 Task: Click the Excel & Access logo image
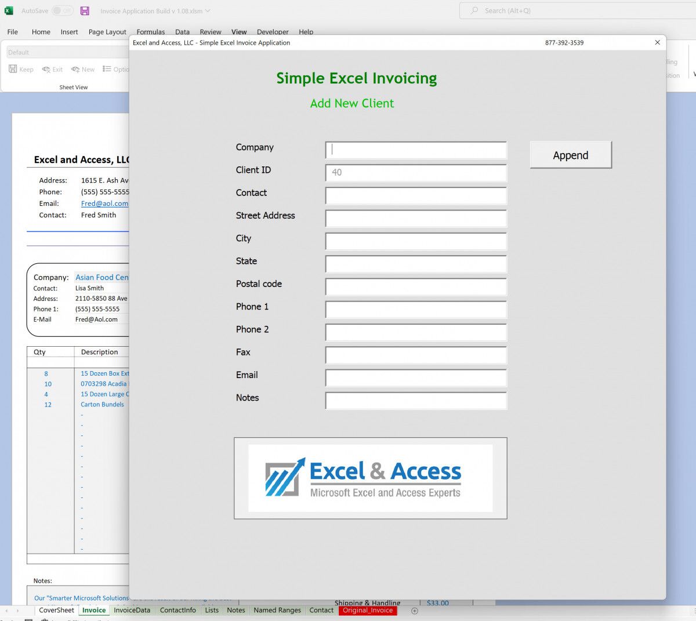pos(370,478)
